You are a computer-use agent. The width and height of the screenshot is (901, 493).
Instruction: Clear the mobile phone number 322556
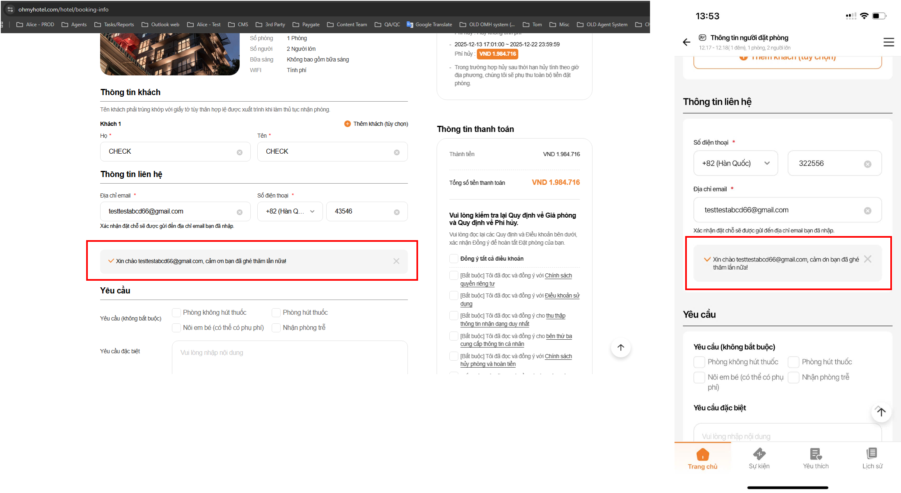pos(867,164)
